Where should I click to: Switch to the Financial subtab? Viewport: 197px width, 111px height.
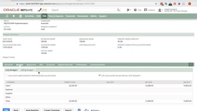coord(50,64)
